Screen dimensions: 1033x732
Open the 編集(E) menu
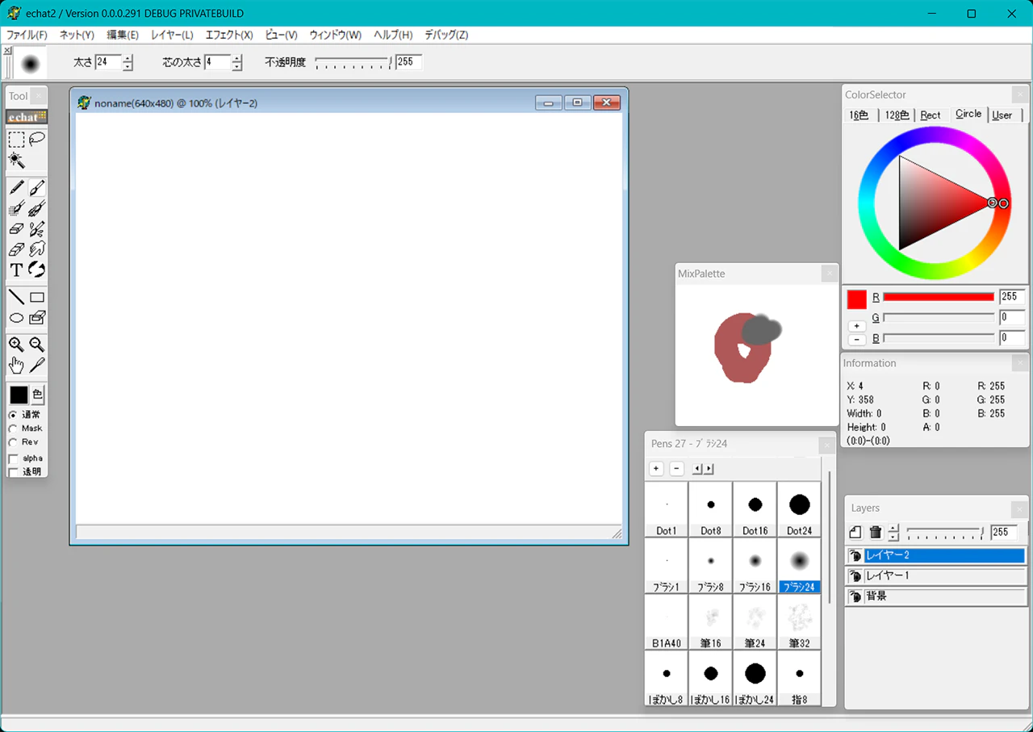click(123, 36)
